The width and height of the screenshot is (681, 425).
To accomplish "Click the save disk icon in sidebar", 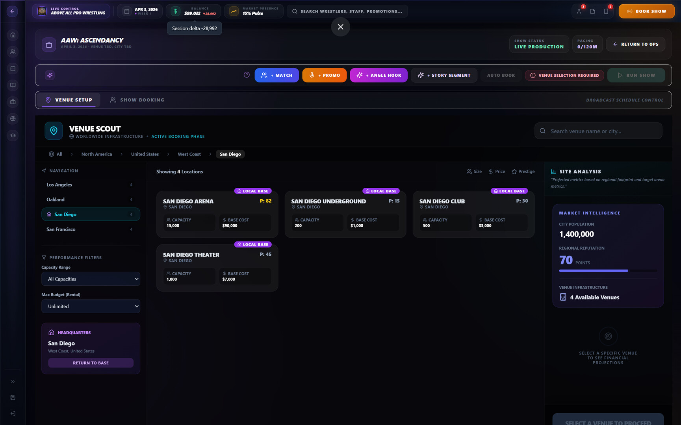I will coord(13,397).
